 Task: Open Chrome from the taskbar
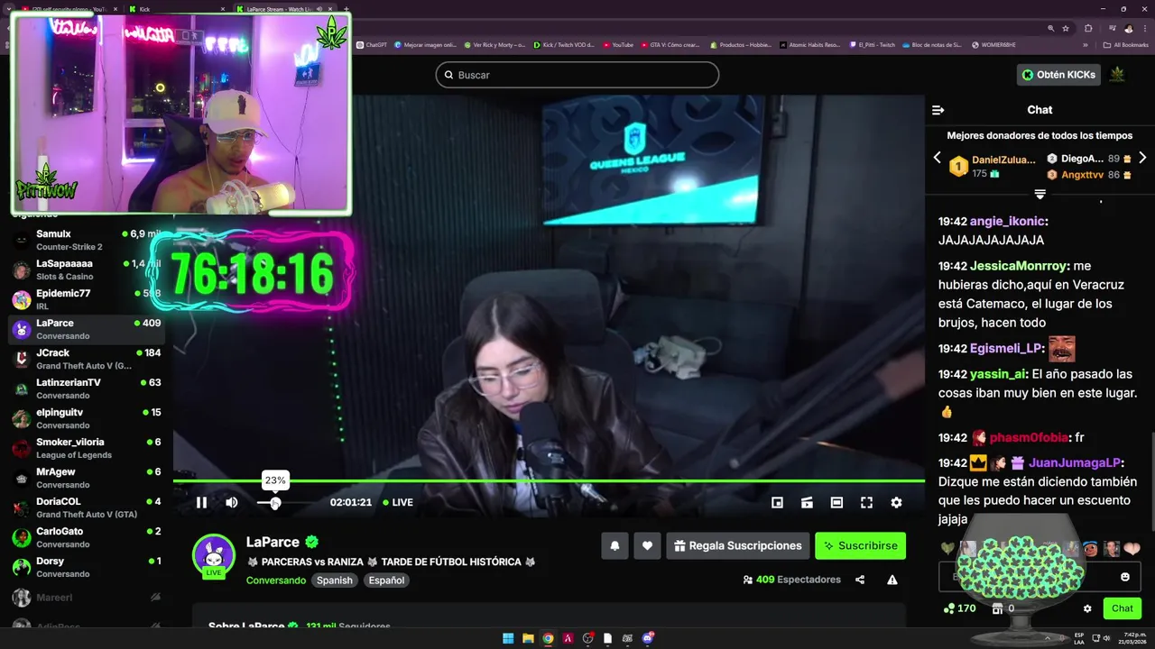(548, 638)
